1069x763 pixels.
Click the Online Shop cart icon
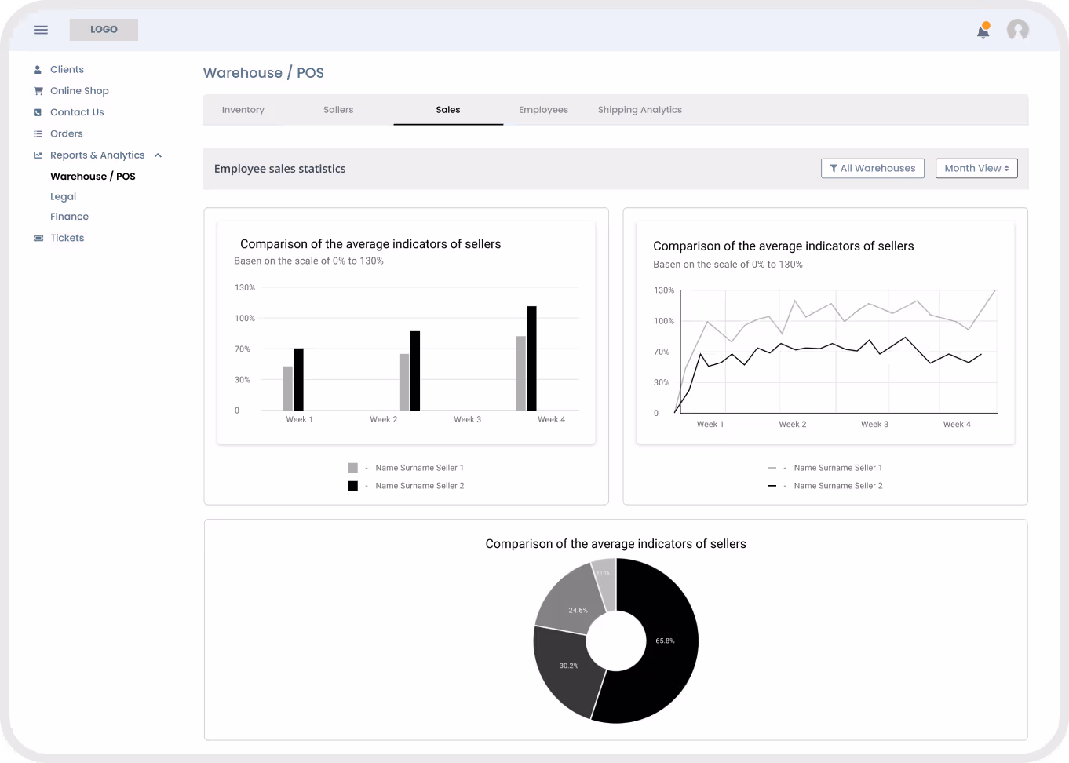point(38,91)
